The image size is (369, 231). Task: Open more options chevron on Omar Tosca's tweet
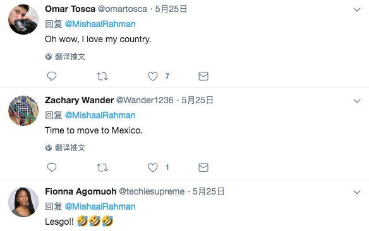357,9
